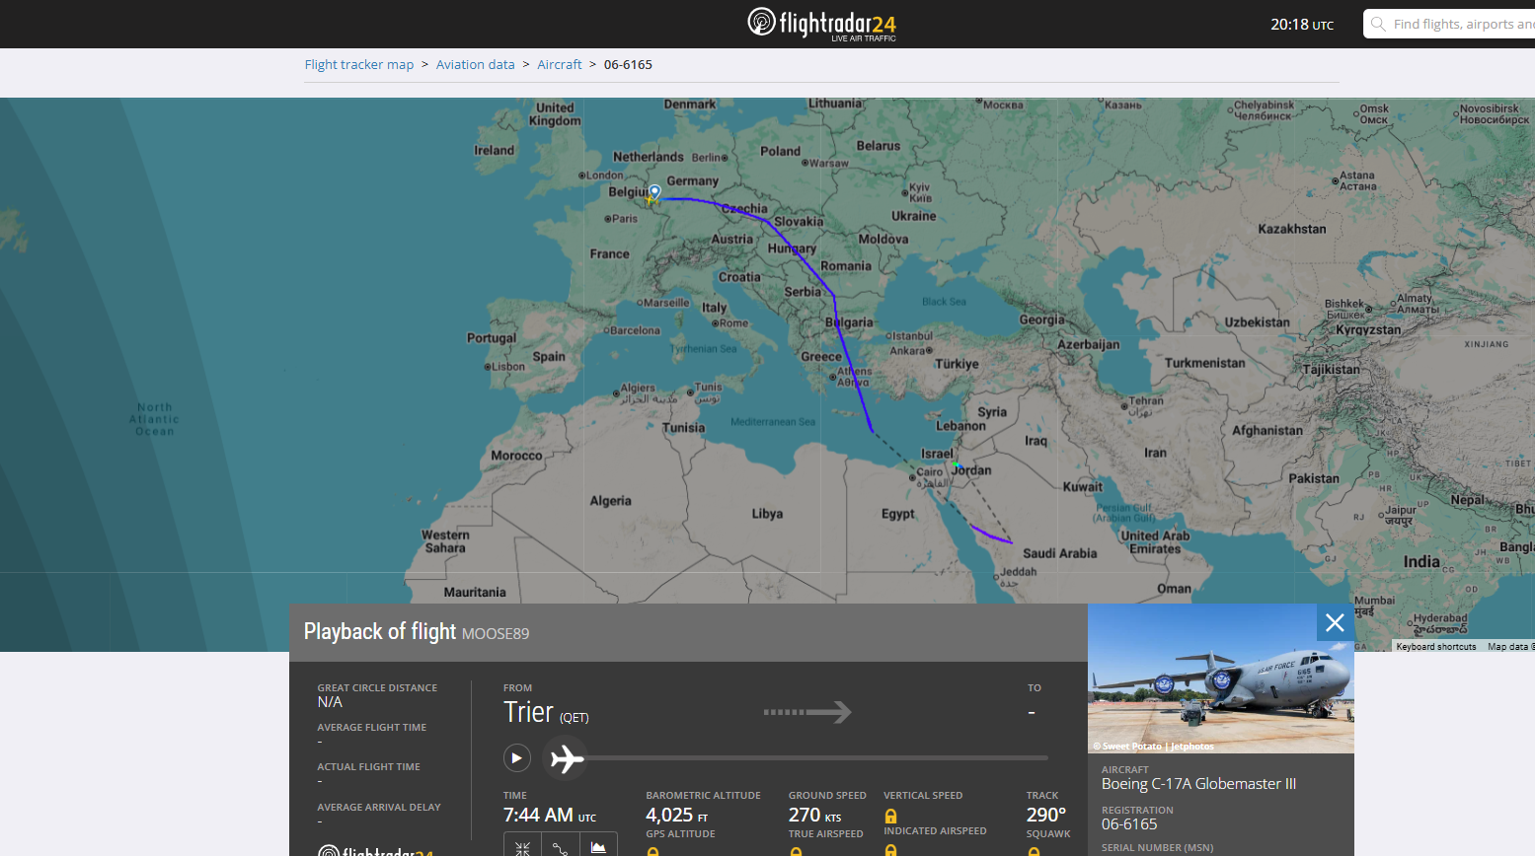Screen dimensions: 1535x856
Task: Click the Vertical Speed lock icon
Action: point(890,816)
